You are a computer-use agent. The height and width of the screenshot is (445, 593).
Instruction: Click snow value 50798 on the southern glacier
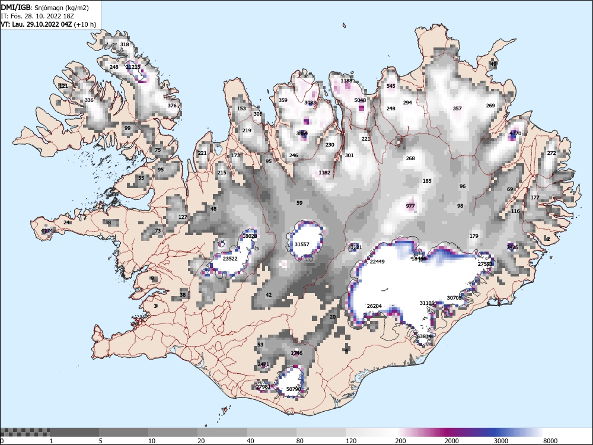point(294,389)
